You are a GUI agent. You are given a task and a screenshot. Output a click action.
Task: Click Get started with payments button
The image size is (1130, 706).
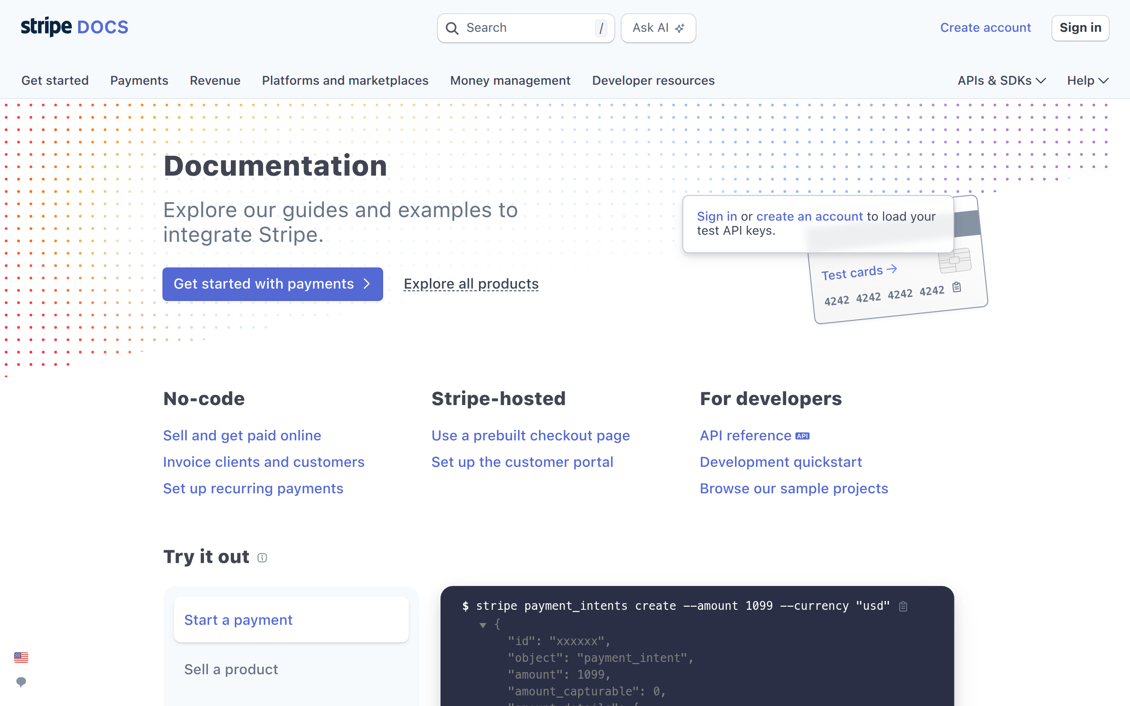click(x=273, y=284)
